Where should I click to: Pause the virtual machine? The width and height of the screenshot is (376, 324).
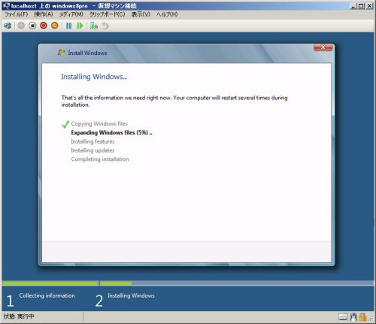pos(68,26)
